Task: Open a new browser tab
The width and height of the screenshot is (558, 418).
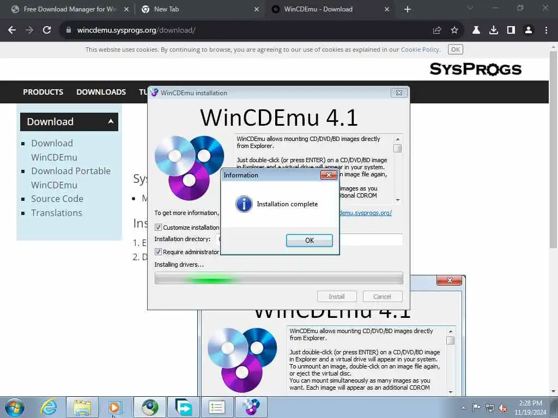Action: pyautogui.click(x=408, y=10)
